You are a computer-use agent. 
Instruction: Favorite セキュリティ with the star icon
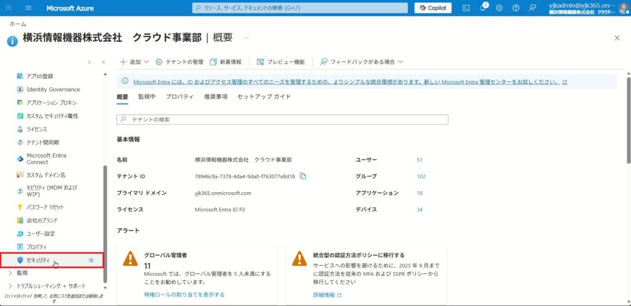(x=91, y=260)
